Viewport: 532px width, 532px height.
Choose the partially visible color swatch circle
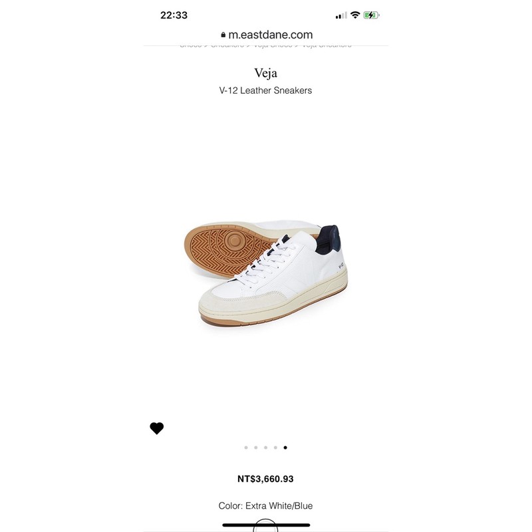pos(265,525)
